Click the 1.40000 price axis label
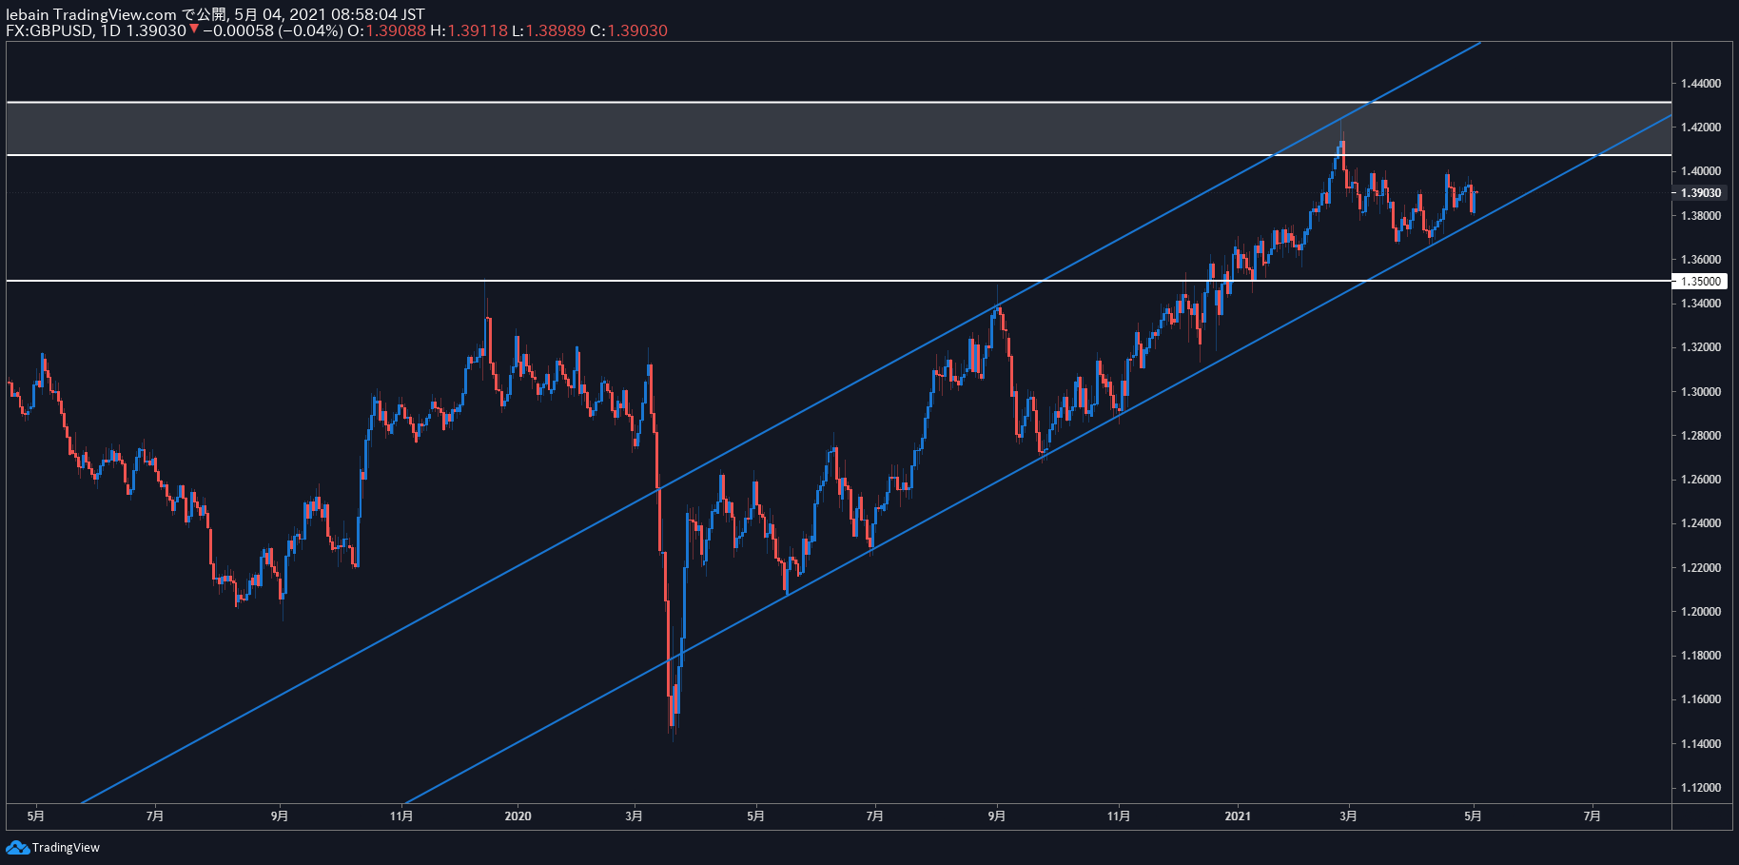Image resolution: width=1739 pixels, height=865 pixels. tap(1701, 171)
